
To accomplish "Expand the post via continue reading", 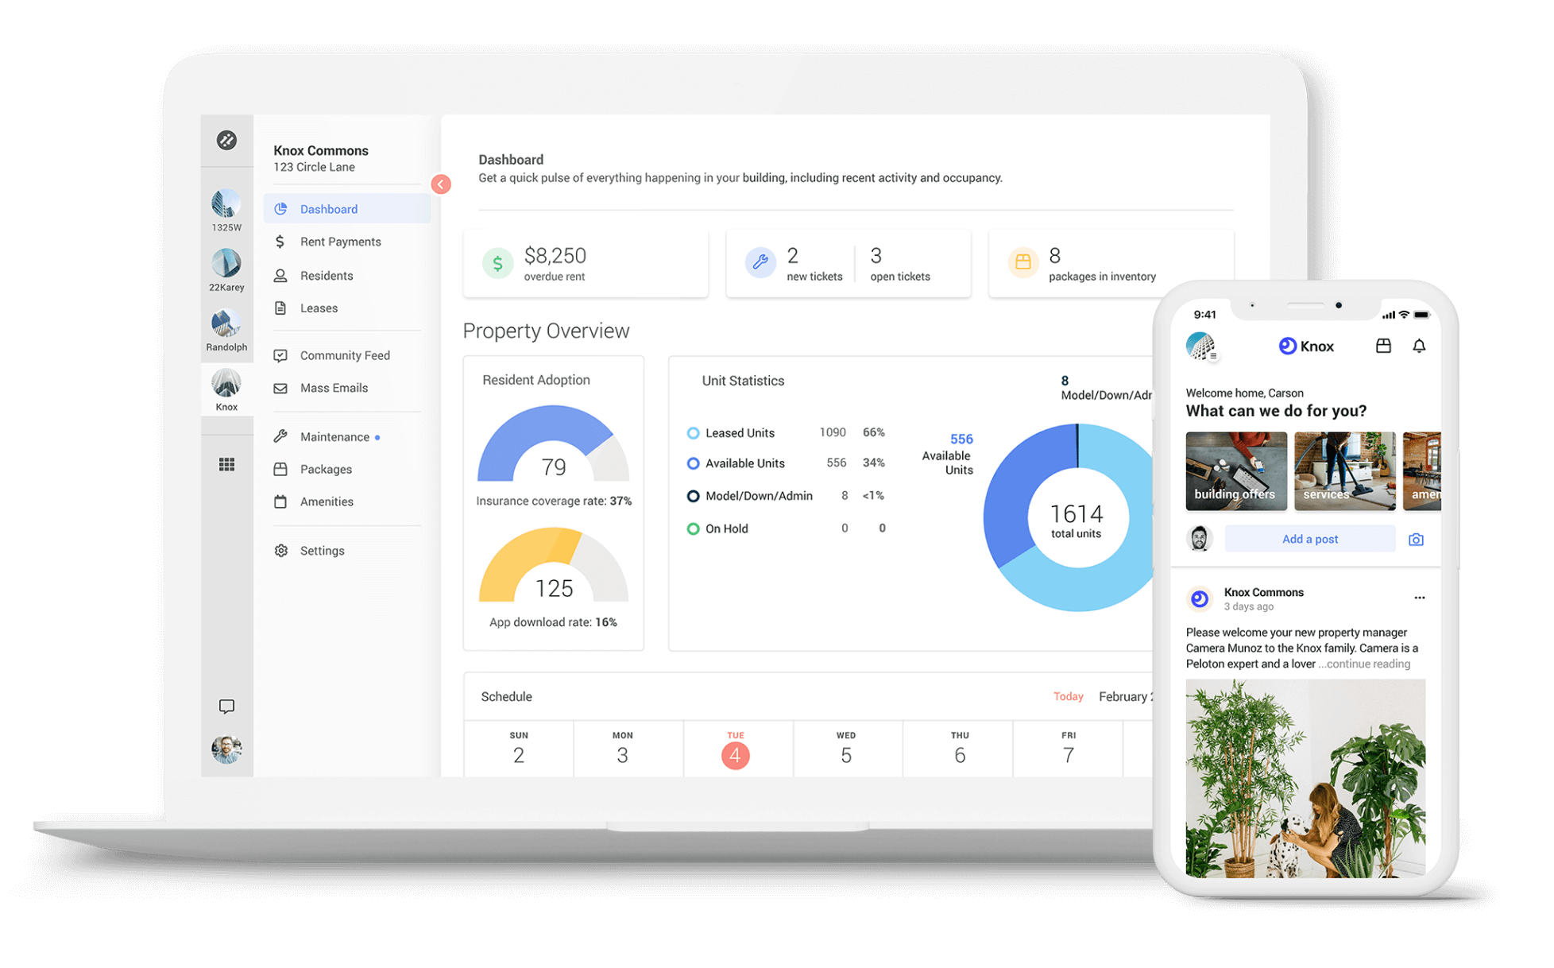I will tap(1363, 664).
